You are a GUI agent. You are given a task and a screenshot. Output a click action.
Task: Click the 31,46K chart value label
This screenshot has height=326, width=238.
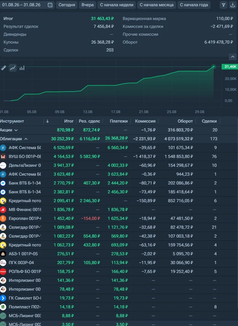230,67
